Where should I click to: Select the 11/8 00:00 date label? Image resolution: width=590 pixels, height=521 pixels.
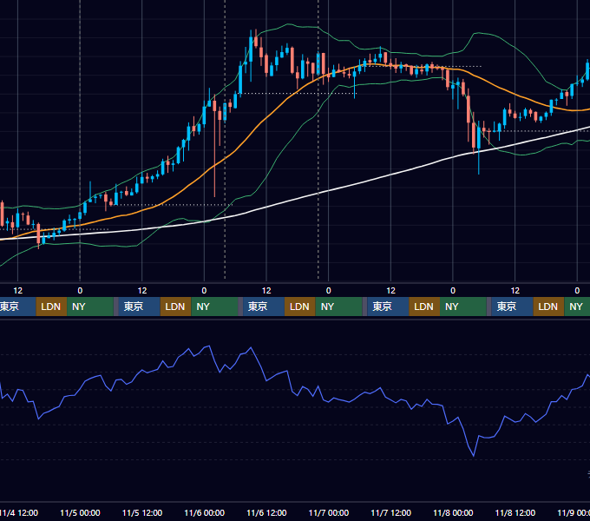point(453,512)
